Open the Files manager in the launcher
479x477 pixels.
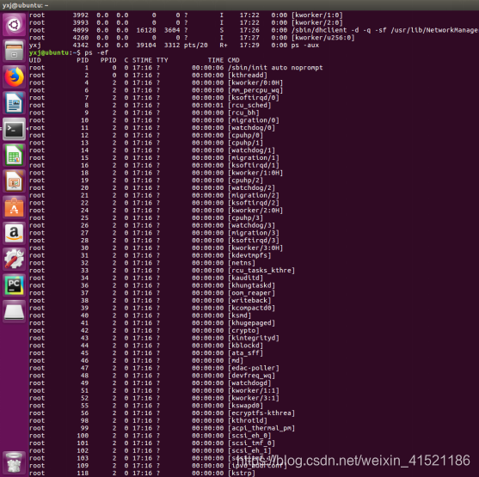pyautogui.click(x=14, y=51)
